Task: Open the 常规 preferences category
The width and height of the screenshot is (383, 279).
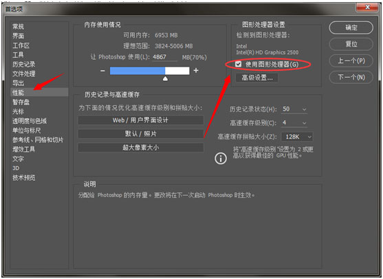Action: pyautogui.click(x=18, y=26)
